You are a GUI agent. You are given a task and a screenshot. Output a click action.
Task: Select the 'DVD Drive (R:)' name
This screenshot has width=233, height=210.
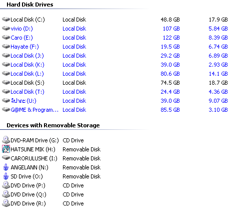[28, 203]
